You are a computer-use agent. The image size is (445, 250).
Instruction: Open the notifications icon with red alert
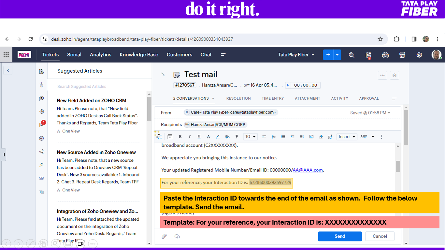coord(368,55)
